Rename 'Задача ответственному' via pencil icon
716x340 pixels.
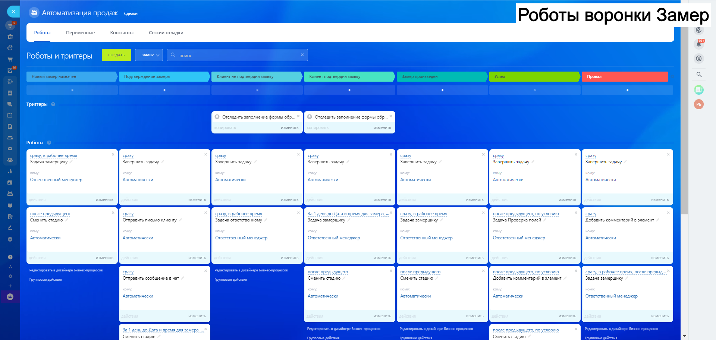[266, 220]
